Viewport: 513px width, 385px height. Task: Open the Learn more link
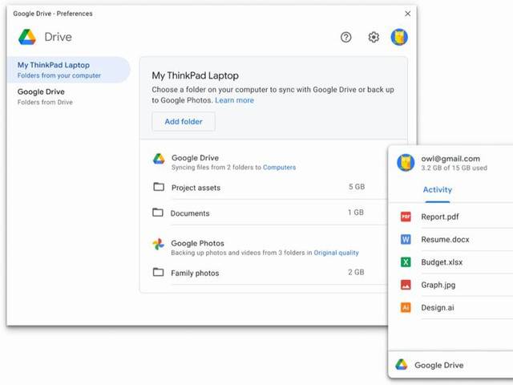click(235, 100)
